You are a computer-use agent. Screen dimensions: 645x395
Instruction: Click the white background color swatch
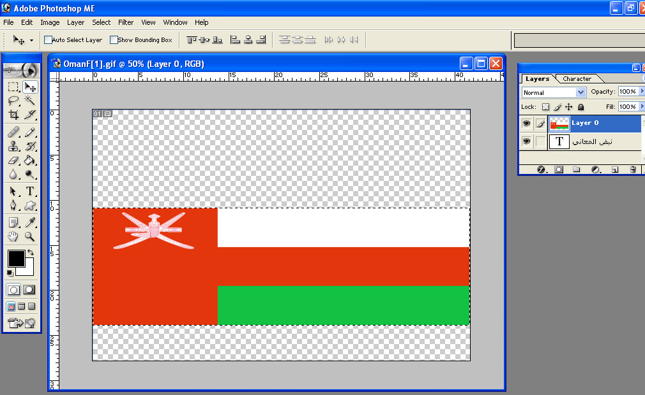point(28,271)
